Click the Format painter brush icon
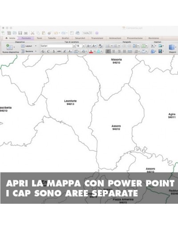This screenshot has width=178, height=230. [x=49, y=33]
